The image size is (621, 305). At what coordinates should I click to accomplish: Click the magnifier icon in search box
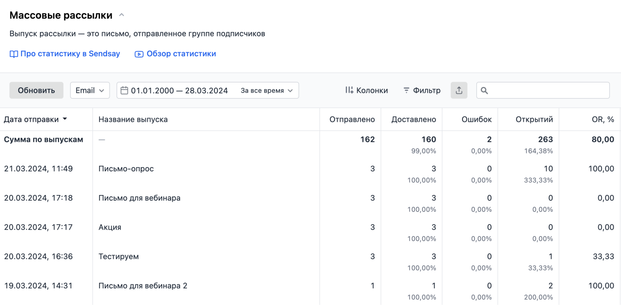click(x=484, y=90)
